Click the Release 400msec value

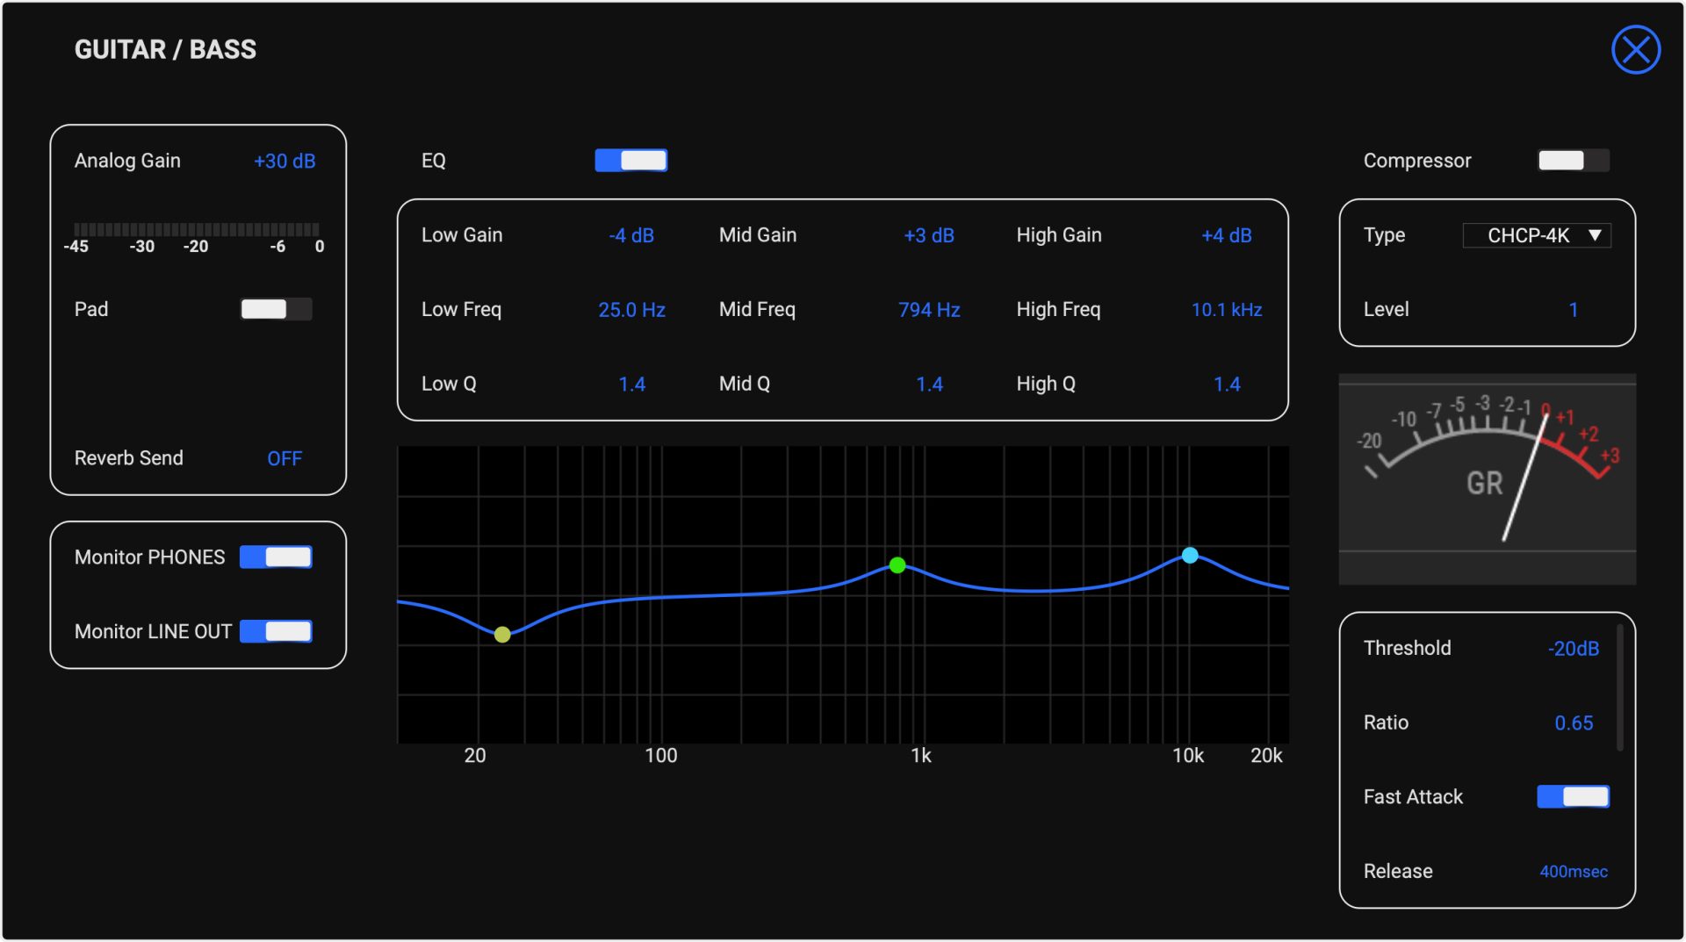pos(1573,872)
